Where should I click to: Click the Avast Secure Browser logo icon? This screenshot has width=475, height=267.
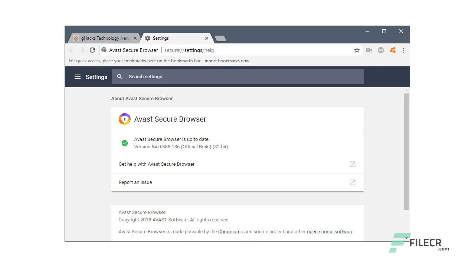[x=125, y=119]
